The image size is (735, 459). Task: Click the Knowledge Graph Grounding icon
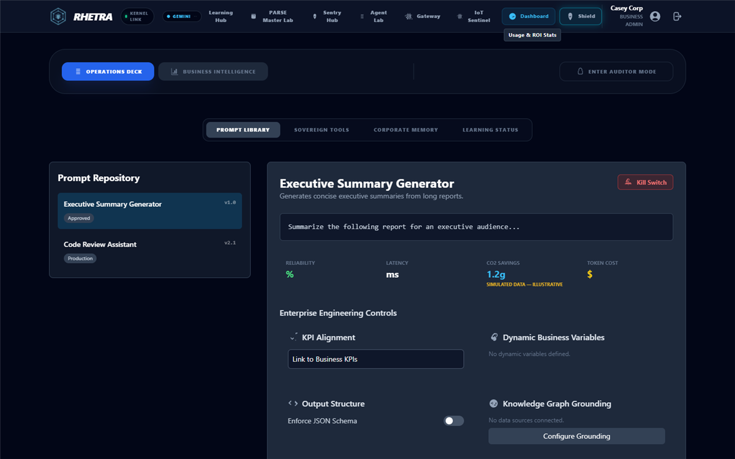tap(494, 403)
